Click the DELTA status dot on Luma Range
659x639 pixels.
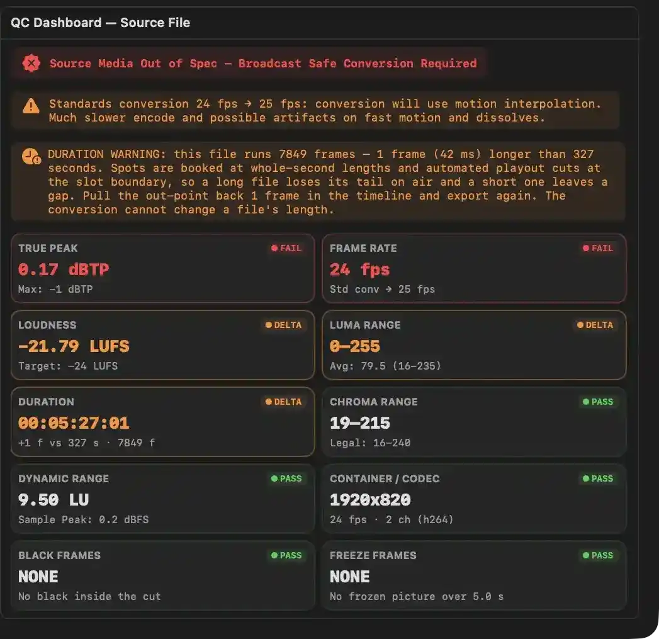580,325
